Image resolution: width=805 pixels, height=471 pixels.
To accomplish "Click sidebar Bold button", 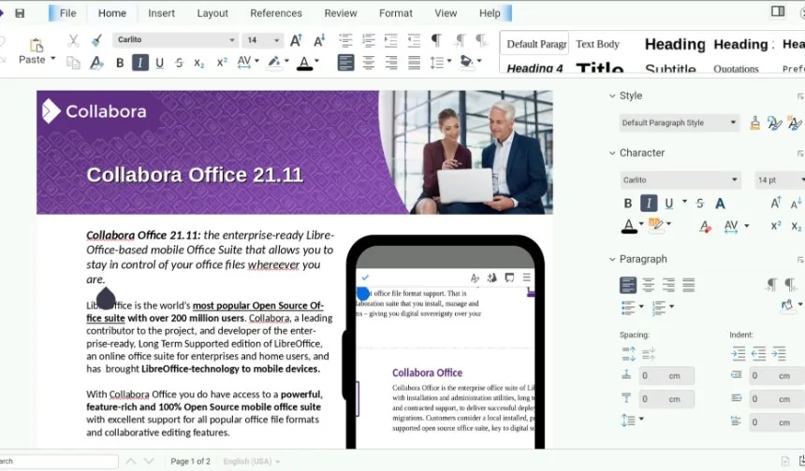I will pos(628,204).
